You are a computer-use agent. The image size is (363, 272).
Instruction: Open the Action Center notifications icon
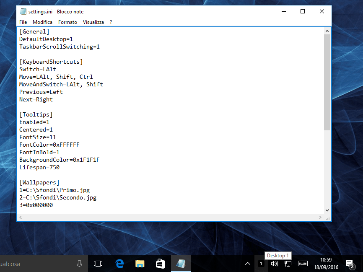pos(350,264)
